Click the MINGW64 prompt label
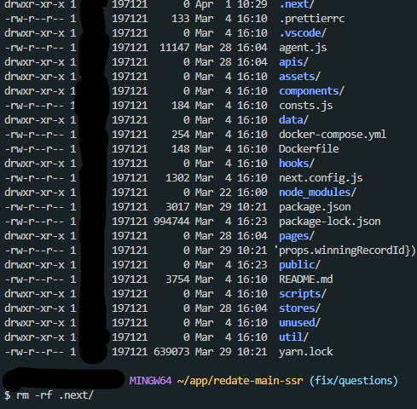Screen dimensions: 417x409 pyautogui.click(x=150, y=381)
